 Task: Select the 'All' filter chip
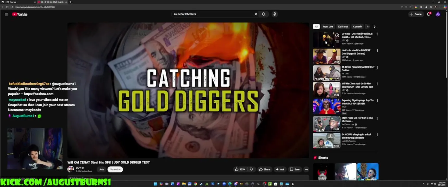[316, 26]
